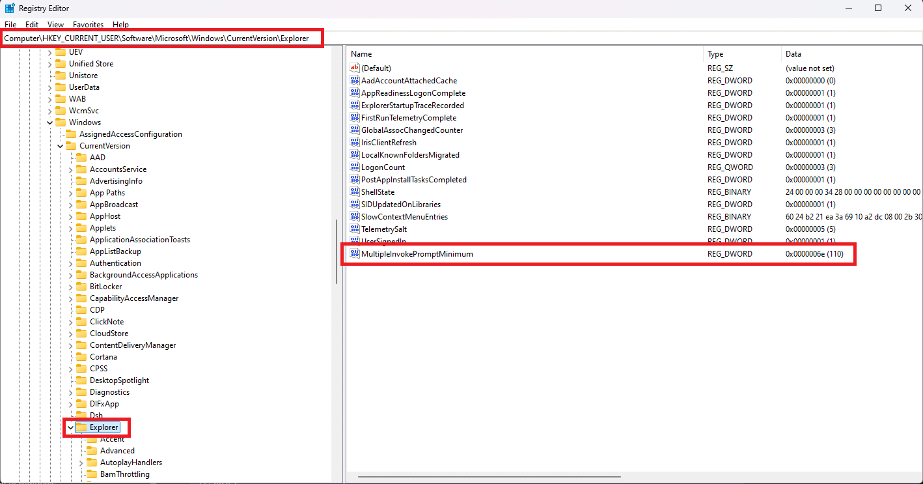This screenshot has height=484, width=923.
Task: Click the Advanced folder icon
Action: point(92,451)
